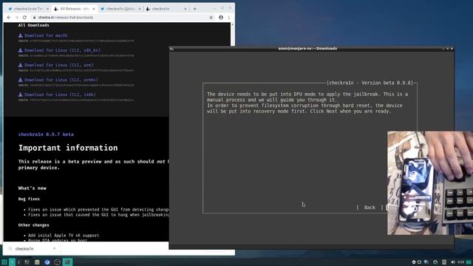Screen dimensions: 473x266
Task: Click the shield icon in the system tray
Action: [414, 262]
